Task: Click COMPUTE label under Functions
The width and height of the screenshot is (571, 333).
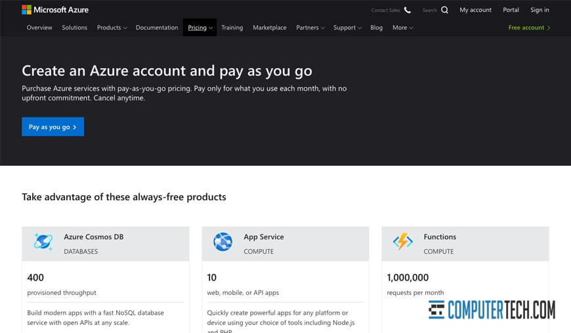Action: pos(438,251)
